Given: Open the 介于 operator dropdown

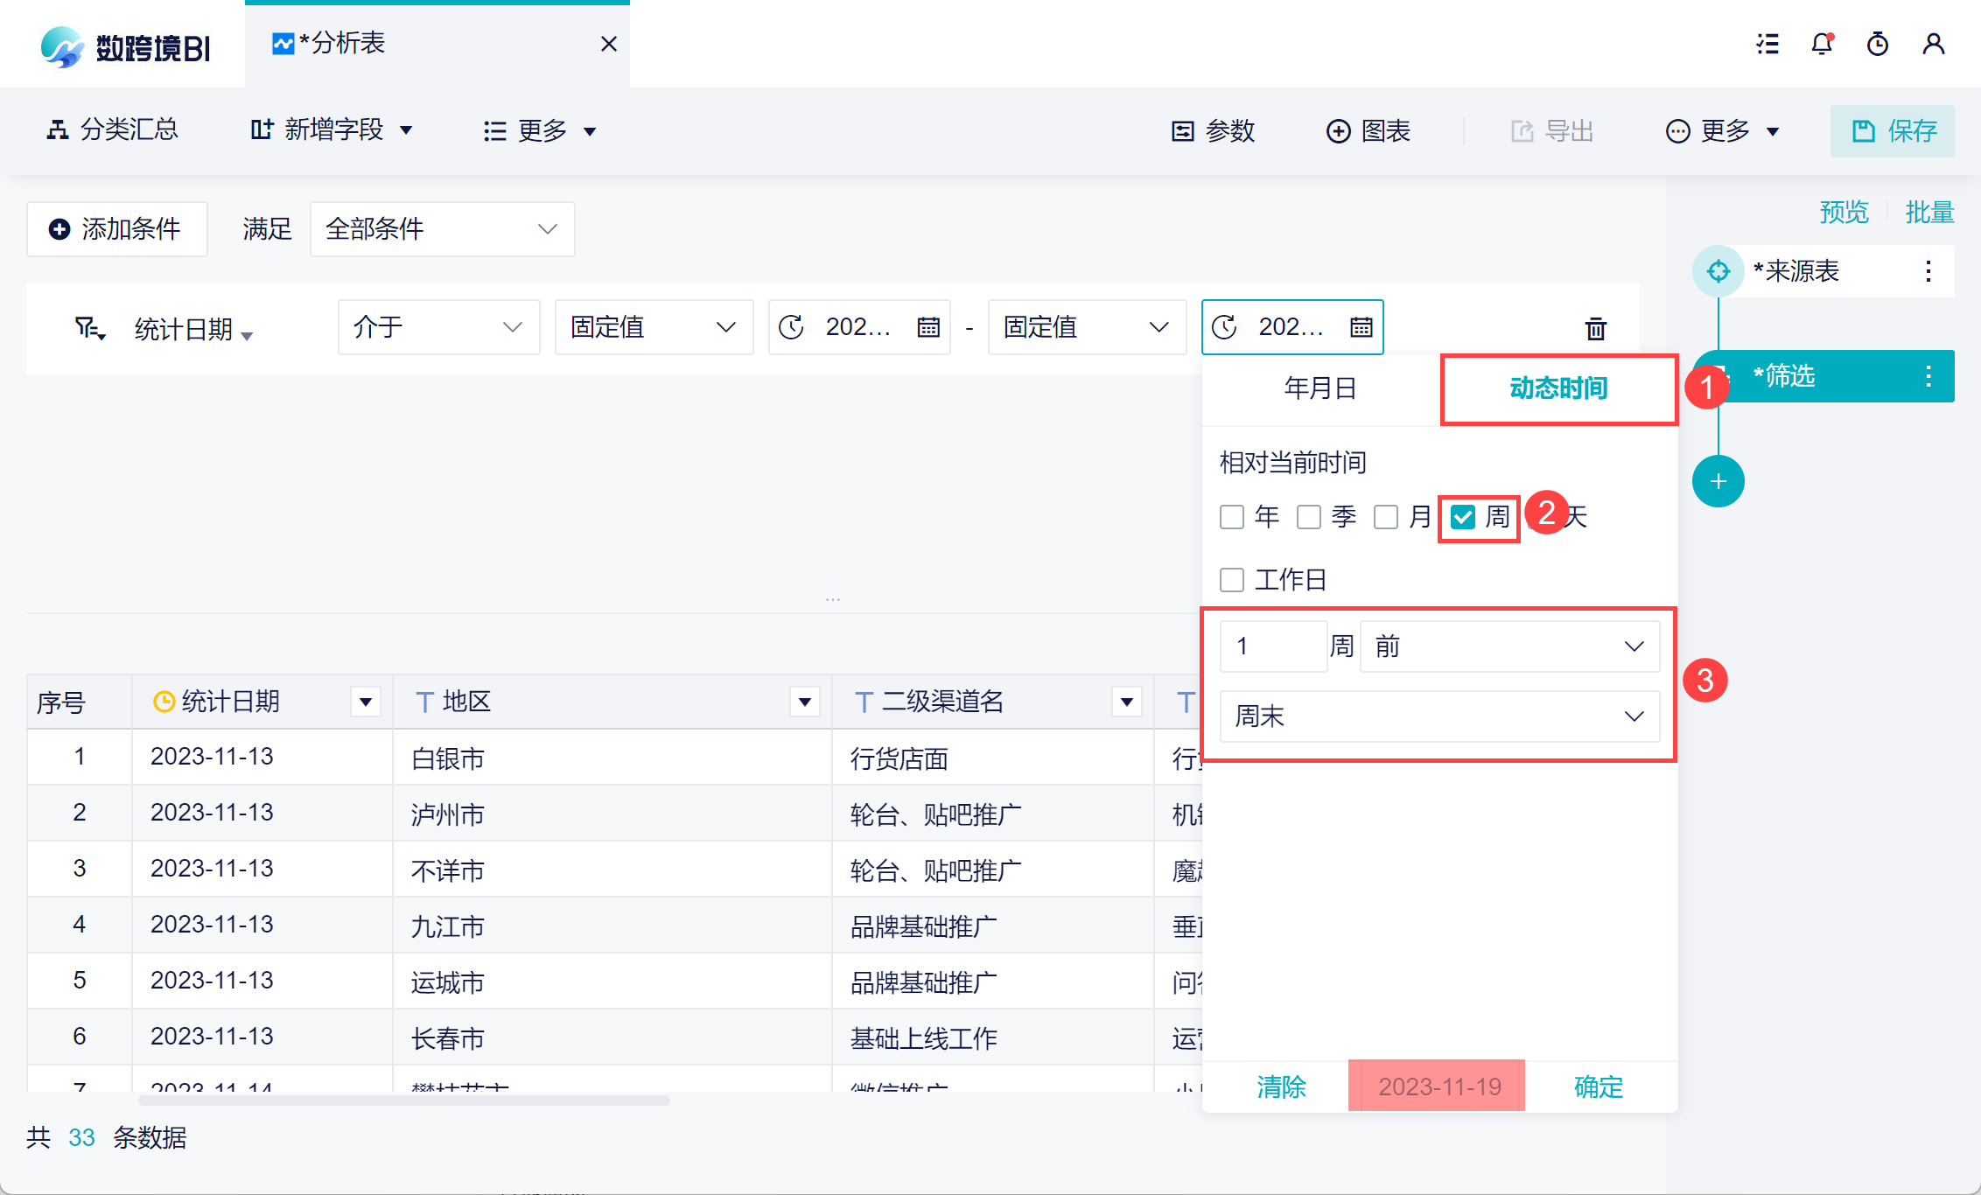Looking at the screenshot, I should (438, 327).
